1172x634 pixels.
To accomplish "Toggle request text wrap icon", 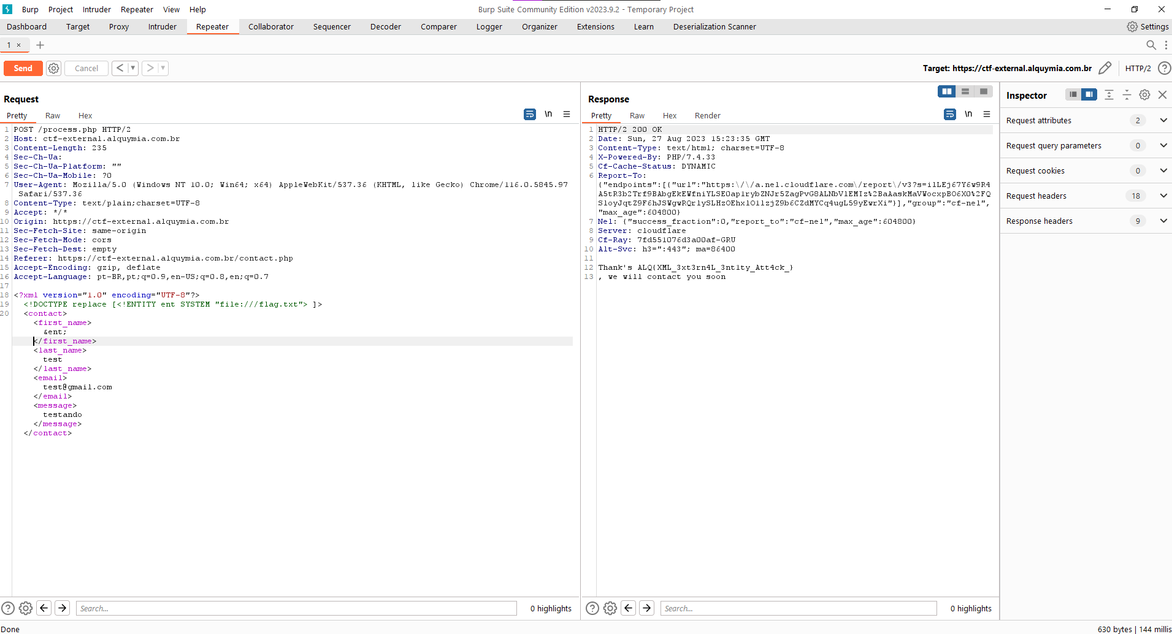I will click(x=530, y=114).
